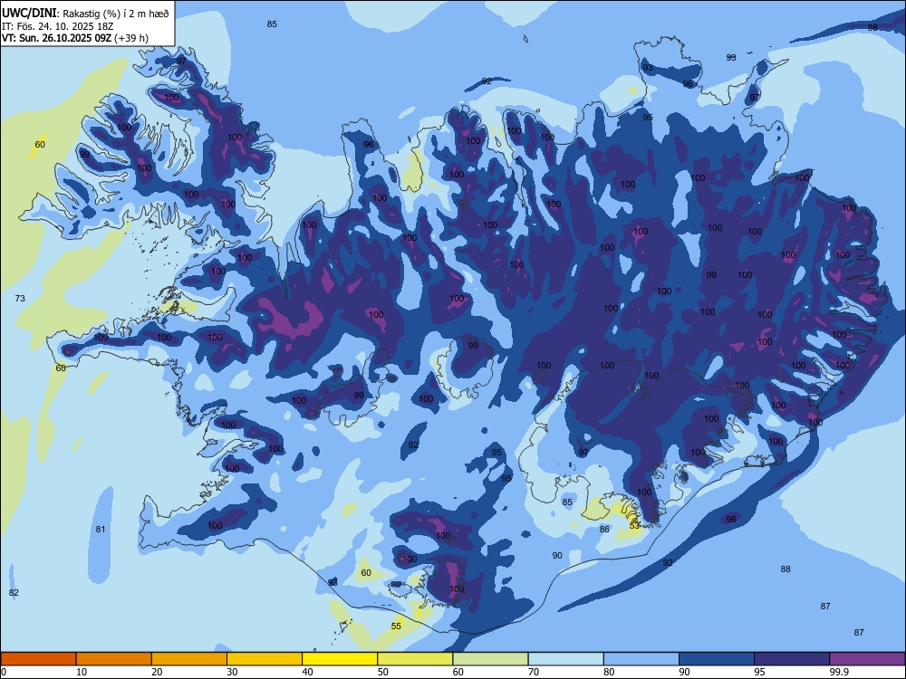Select the 88 value over the ocean
The height and width of the screenshot is (679, 906).
coord(786,569)
